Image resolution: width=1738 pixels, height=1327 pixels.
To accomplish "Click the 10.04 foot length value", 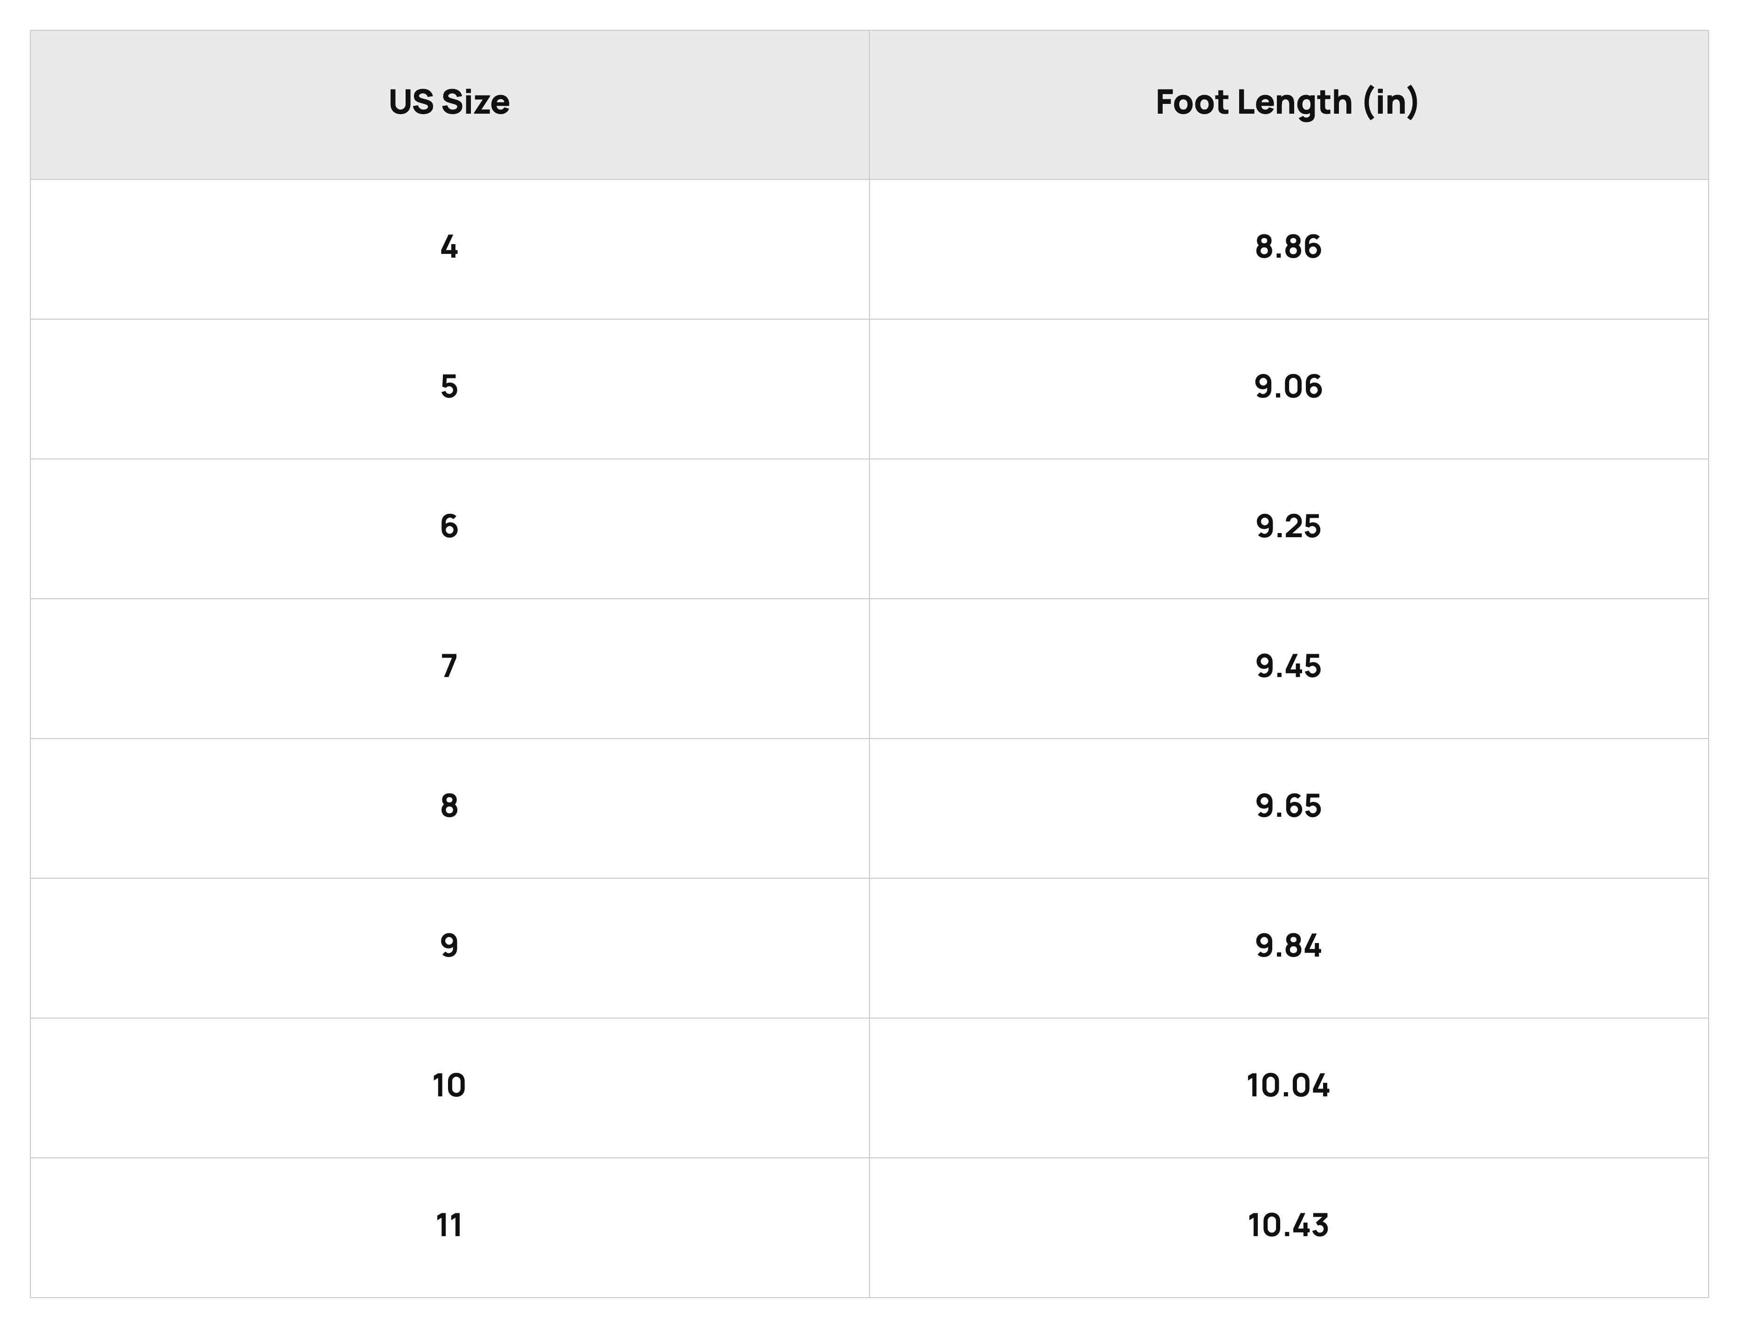I will click(x=1288, y=1086).
